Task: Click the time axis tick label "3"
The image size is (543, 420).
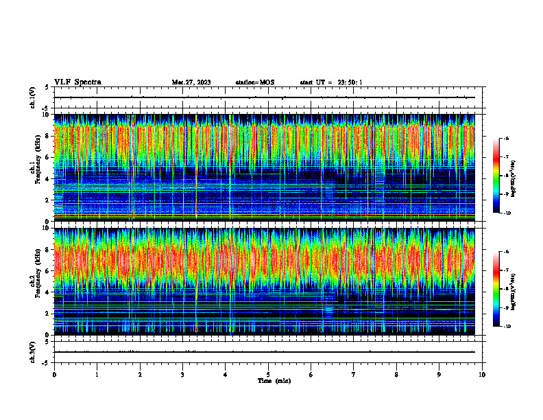Action: 182,375
